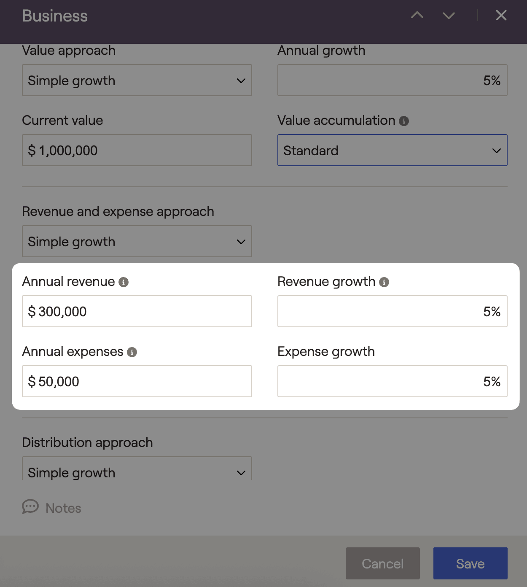Click the Annual expenses info icon
The height and width of the screenshot is (587, 527).
tap(132, 352)
